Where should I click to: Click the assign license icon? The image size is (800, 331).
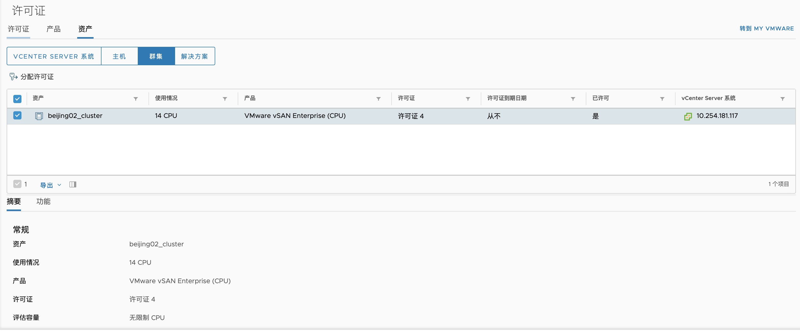point(13,77)
